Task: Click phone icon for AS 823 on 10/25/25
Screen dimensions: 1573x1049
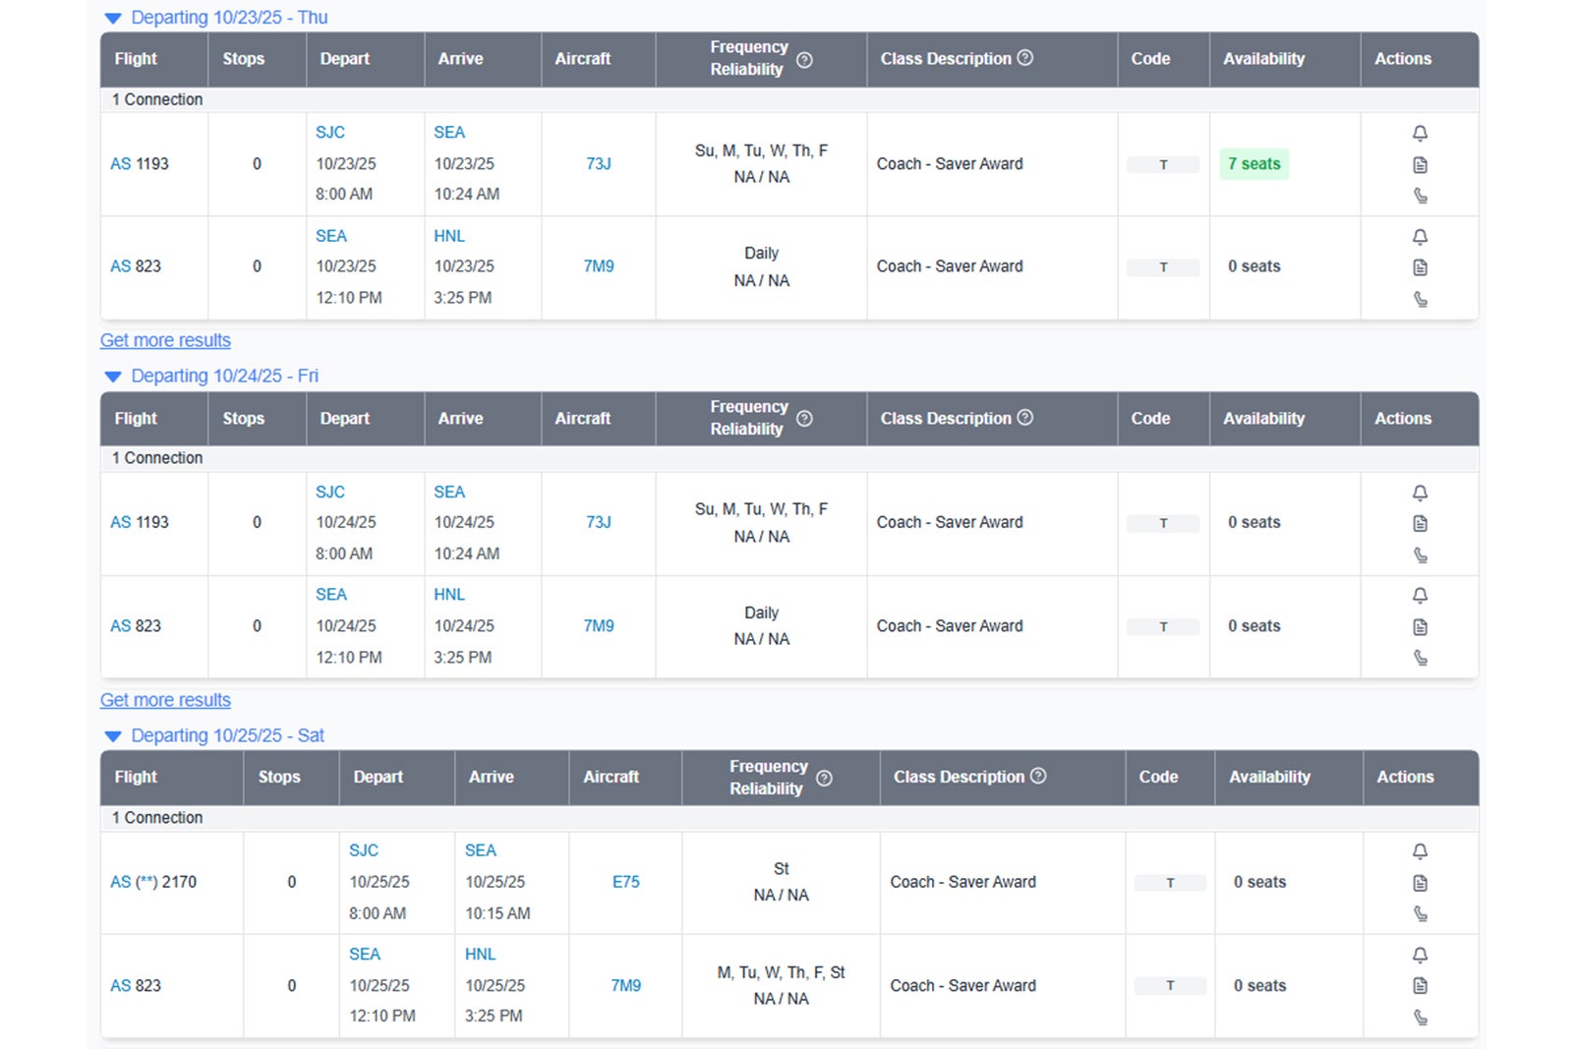Action: click(1420, 1018)
